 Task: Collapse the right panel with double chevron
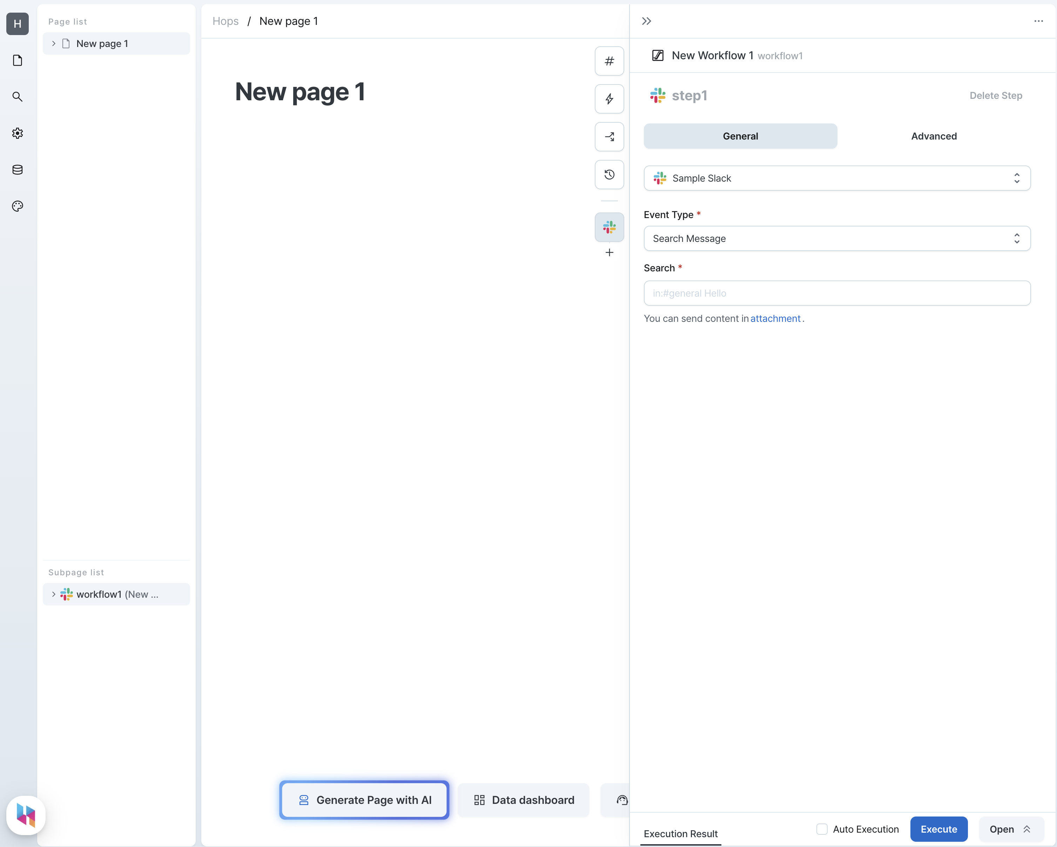pos(646,21)
